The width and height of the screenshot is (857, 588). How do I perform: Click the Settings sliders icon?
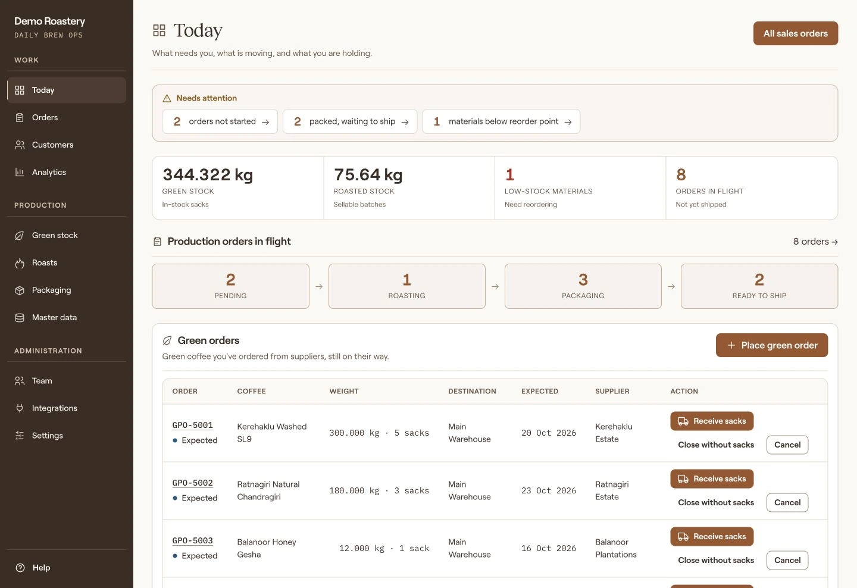coord(20,436)
